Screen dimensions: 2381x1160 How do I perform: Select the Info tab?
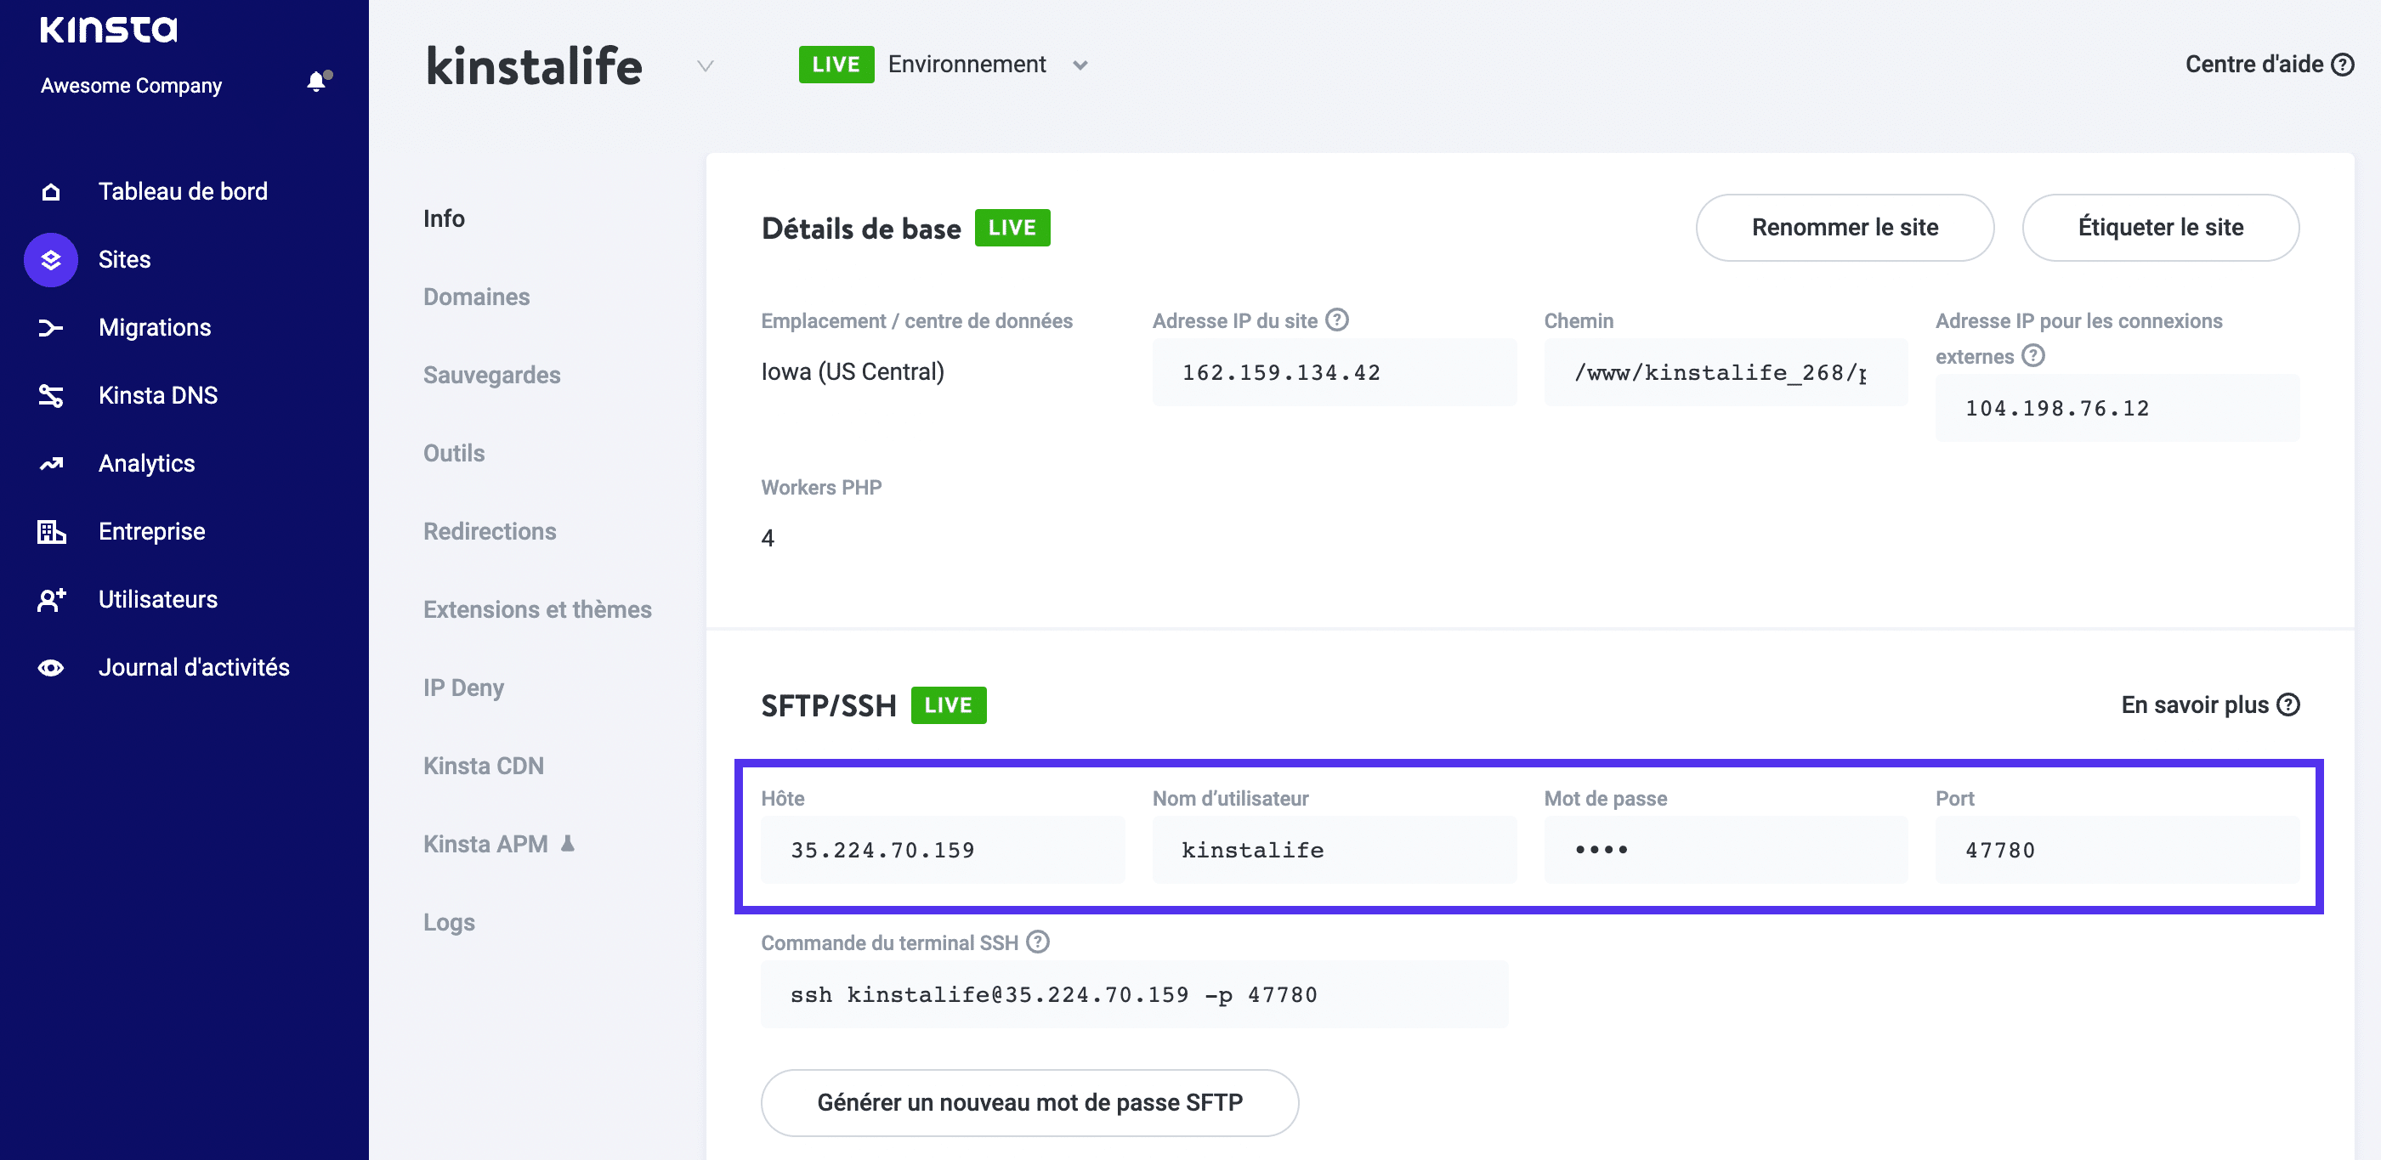point(444,218)
